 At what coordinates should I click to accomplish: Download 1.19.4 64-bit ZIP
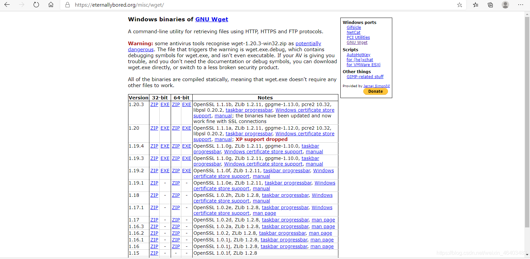click(x=176, y=146)
